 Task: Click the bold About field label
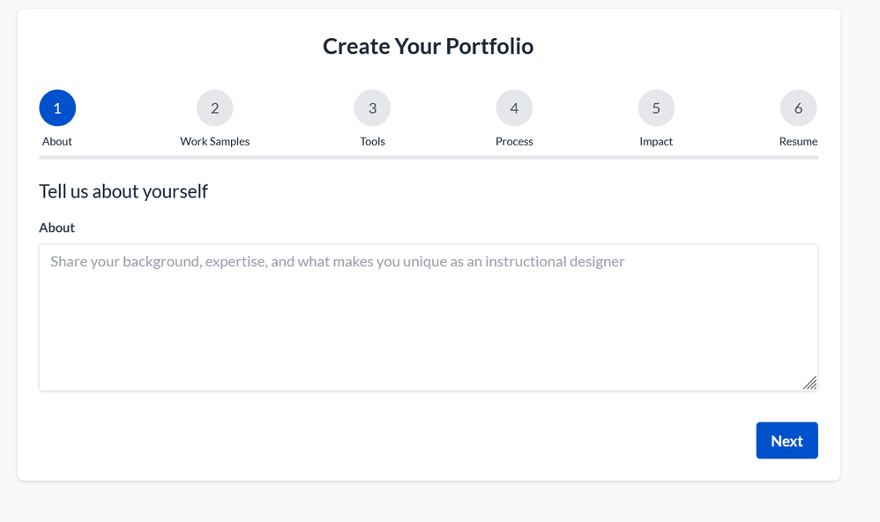pyautogui.click(x=56, y=227)
